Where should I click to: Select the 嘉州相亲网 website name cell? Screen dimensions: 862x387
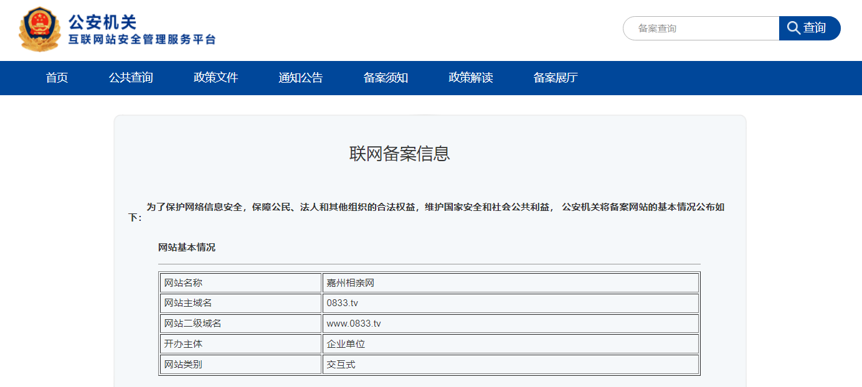pyautogui.click(x=351, y=283)
